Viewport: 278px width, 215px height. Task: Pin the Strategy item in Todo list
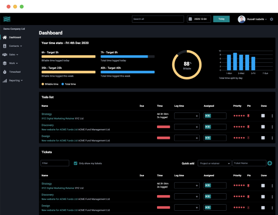pos(249,116)
